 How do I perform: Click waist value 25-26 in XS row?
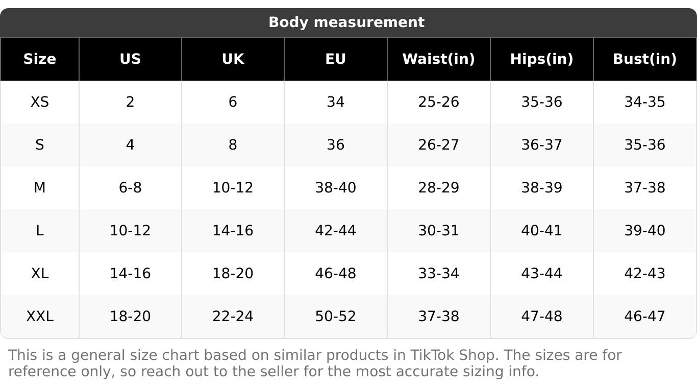(438, 102)
